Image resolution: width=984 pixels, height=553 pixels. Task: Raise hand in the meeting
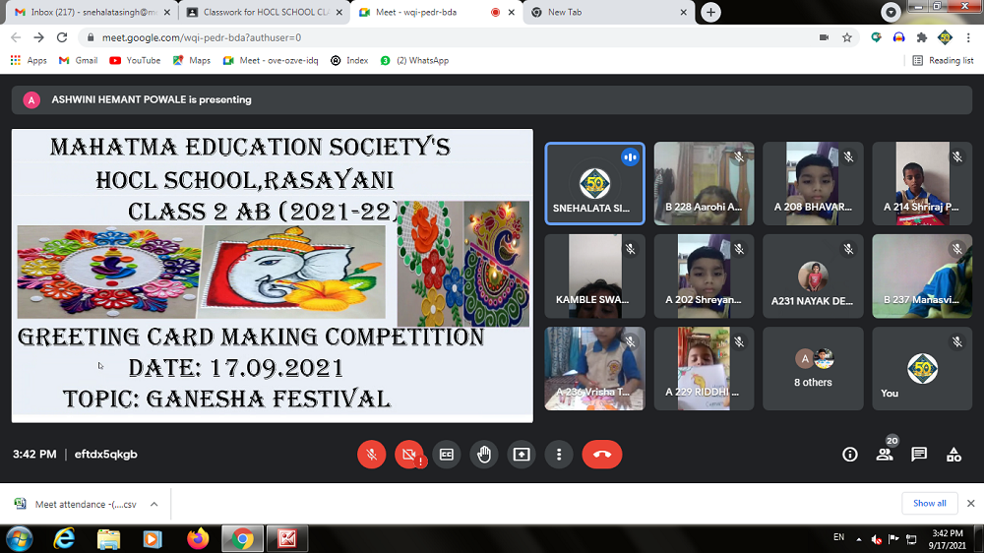(483, 455)
